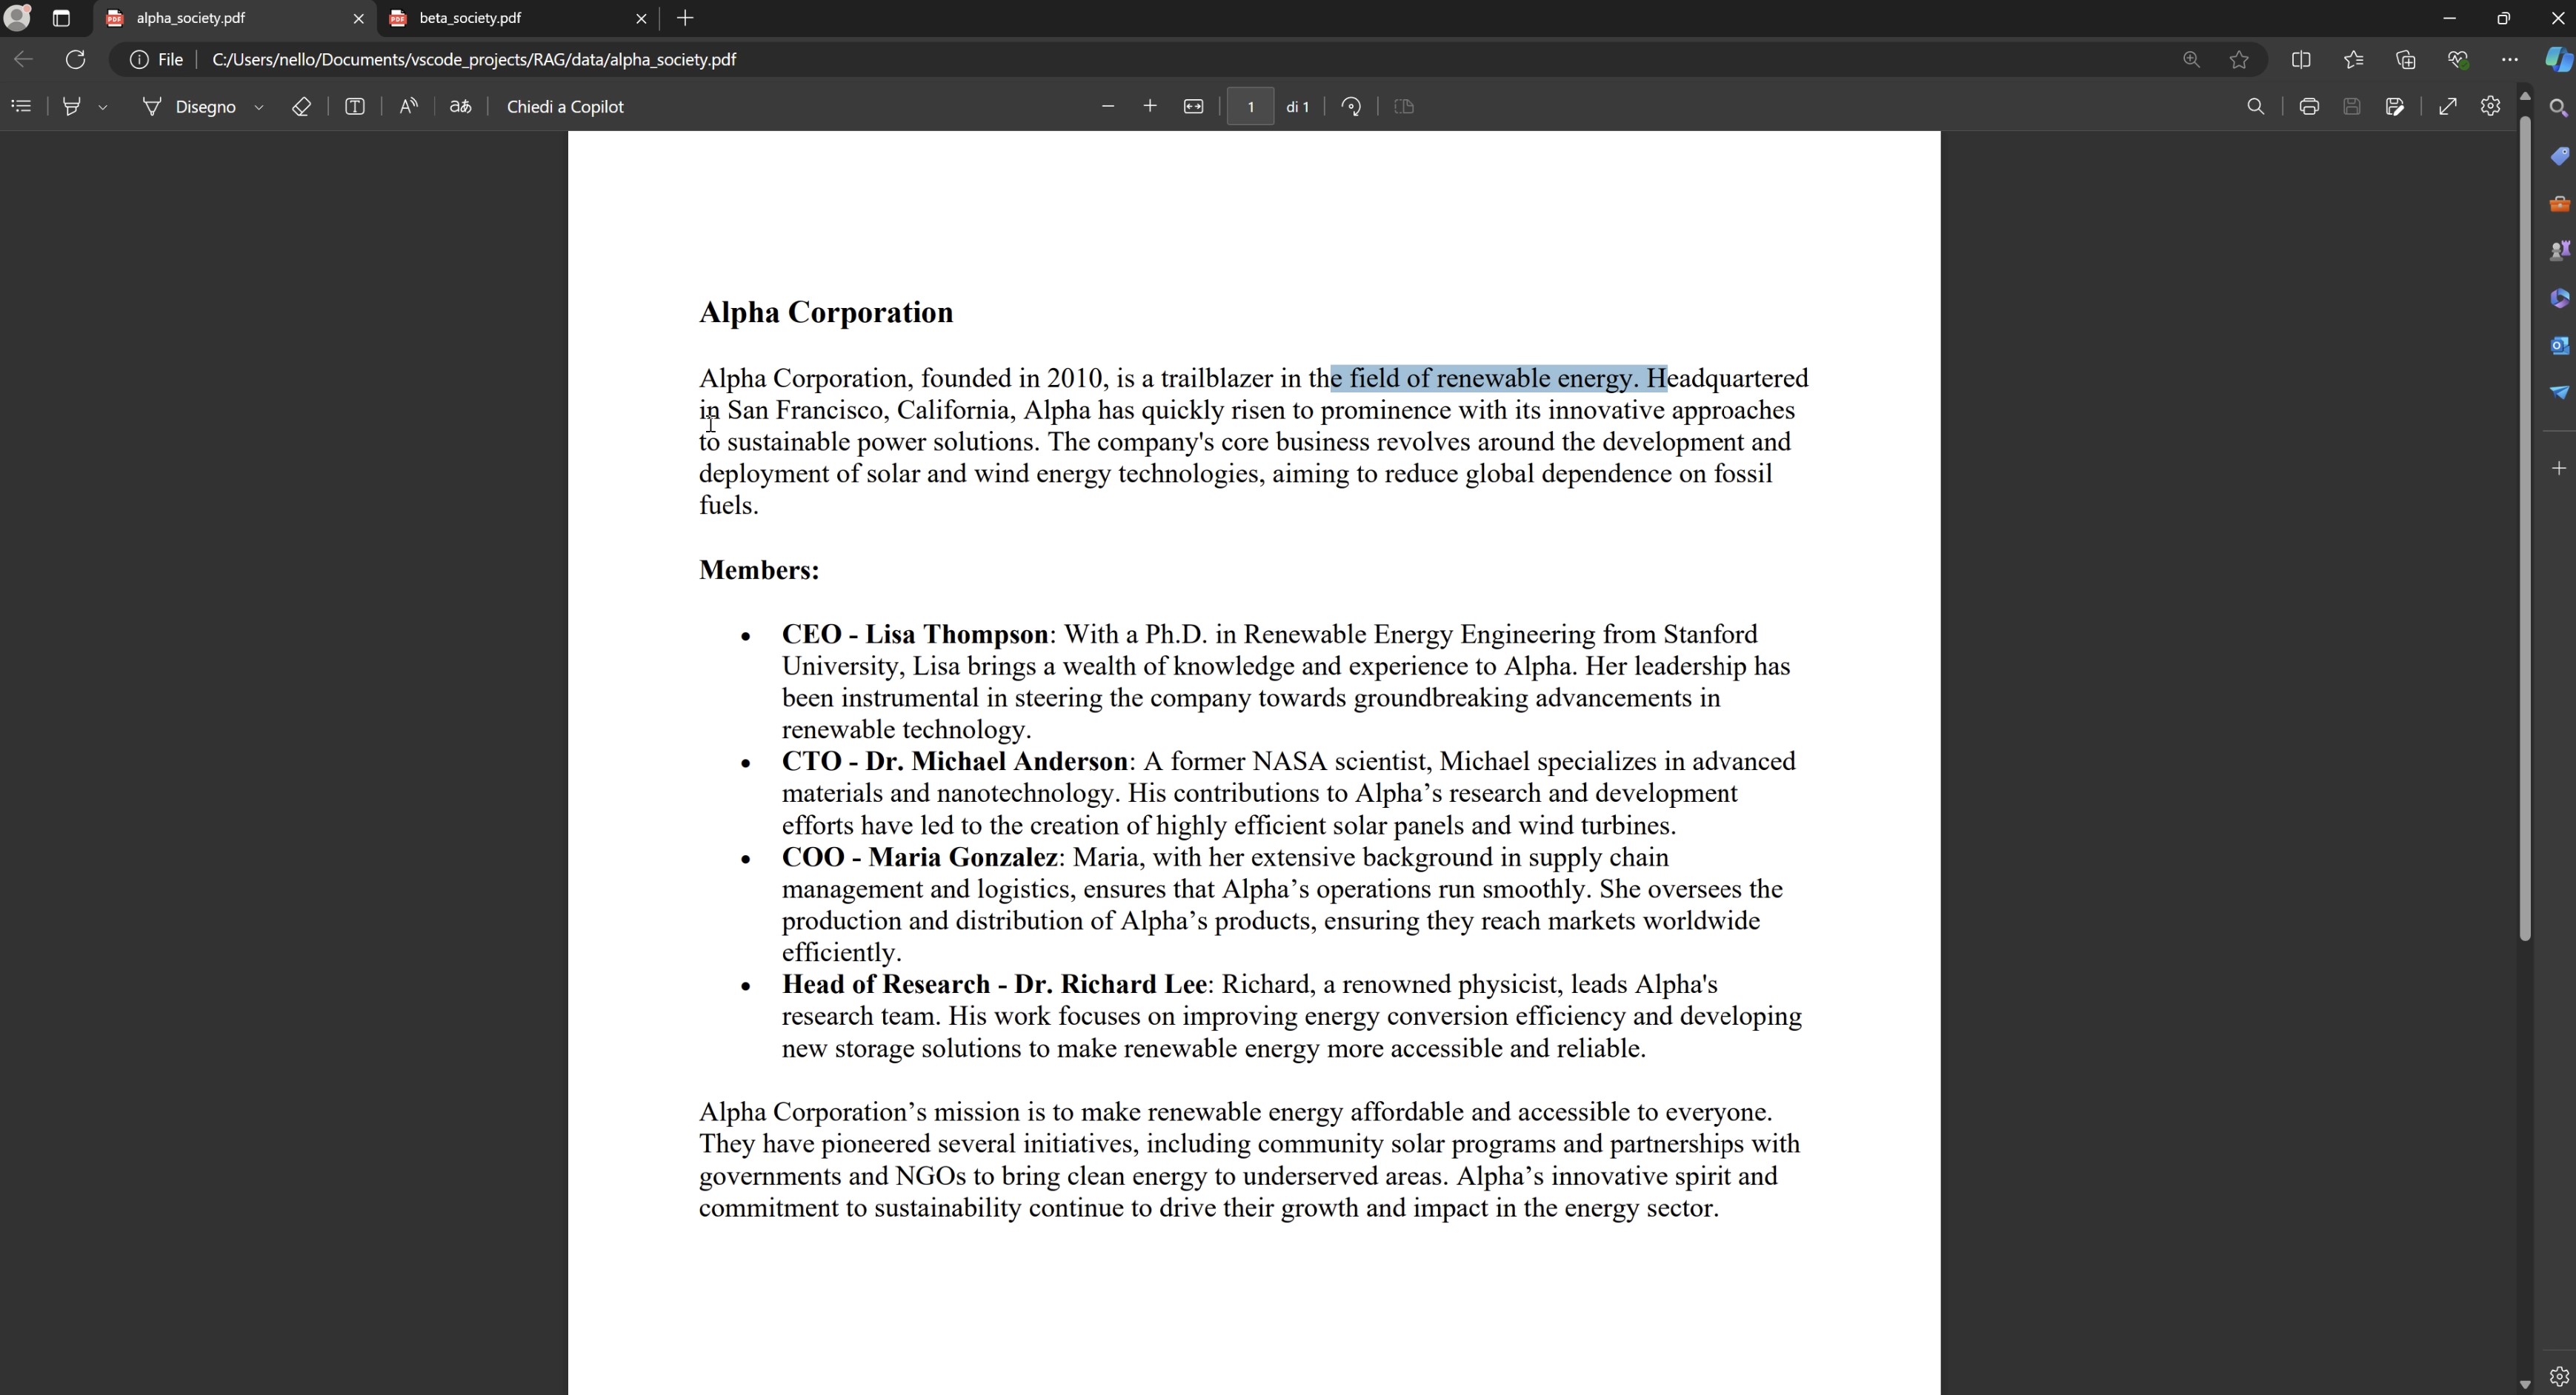
Task: Click the Members: heading
Action: pos(759,569)
